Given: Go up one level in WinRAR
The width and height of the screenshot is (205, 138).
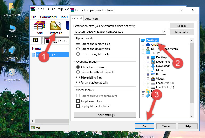Looking at the screenshot, I should [35, 41].
